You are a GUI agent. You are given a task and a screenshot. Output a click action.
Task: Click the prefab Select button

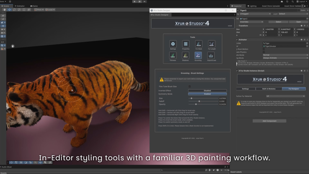[x=278, y=22]
